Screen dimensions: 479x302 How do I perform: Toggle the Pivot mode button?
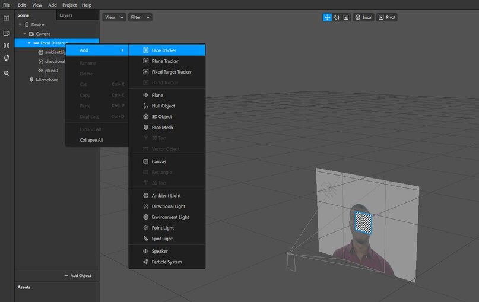pyautogui.click(x=387, y=17)
